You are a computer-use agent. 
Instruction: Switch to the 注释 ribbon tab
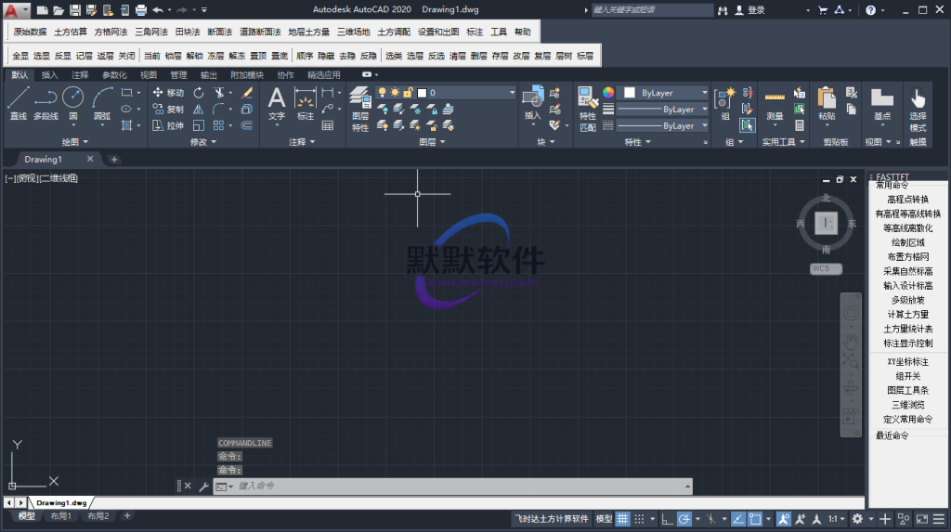click(x=80, y=75)
